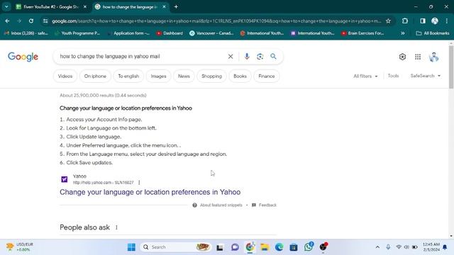
Task: Open Chrome extensions puzzle icon
Action: pos(405,21)
